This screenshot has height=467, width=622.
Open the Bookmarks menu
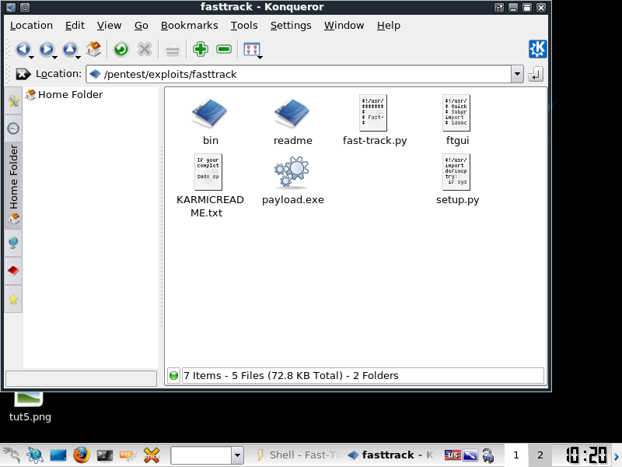coord(189,26)
